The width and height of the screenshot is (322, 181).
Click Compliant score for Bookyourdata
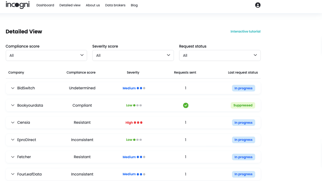click(82, 105)
